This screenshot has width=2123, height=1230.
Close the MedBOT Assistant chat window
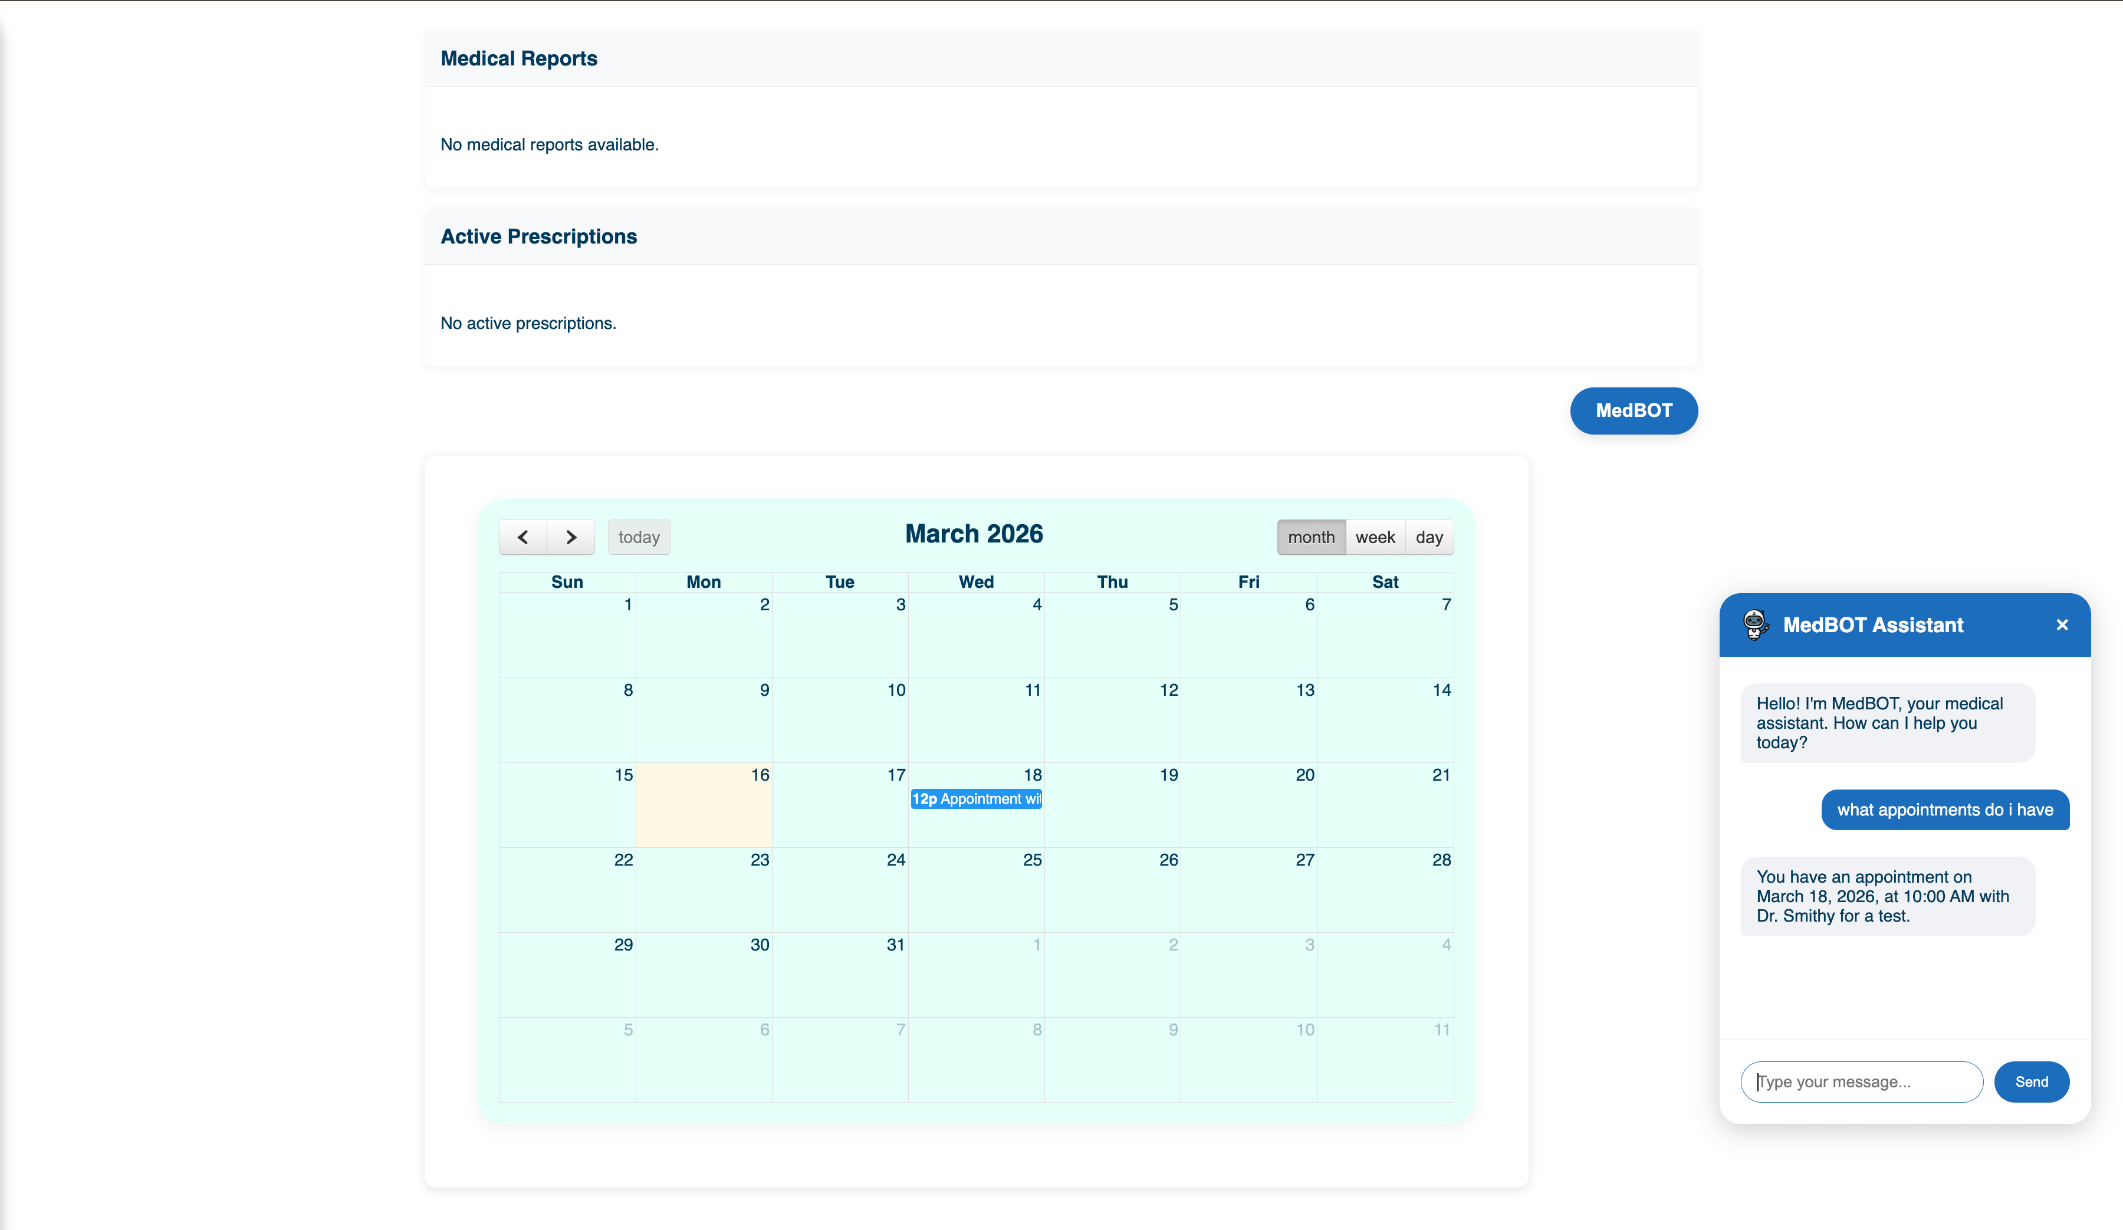click(2062, 624)
